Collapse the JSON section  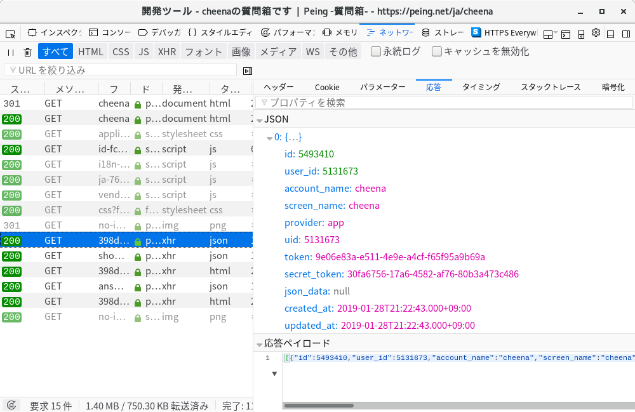pyautogui.click(x=260, y=120)
